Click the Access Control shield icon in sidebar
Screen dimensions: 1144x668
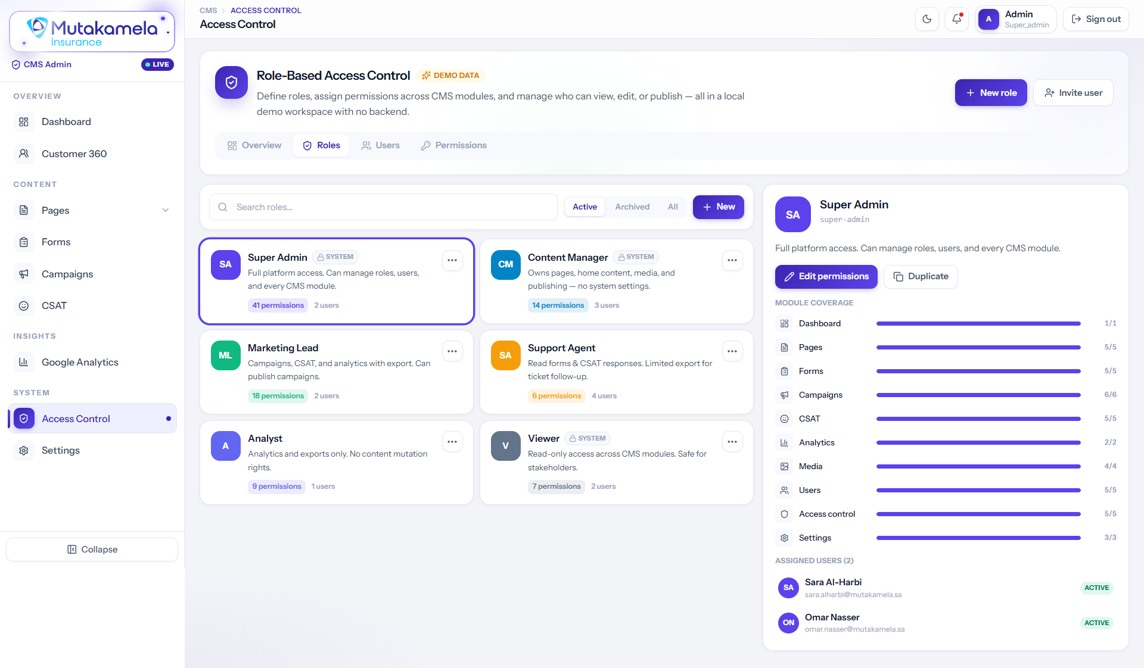(x=24, y=419)
